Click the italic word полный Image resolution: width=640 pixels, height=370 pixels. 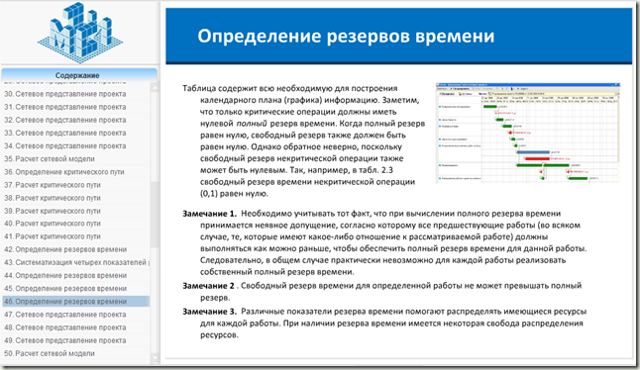[x=252, y=124]
